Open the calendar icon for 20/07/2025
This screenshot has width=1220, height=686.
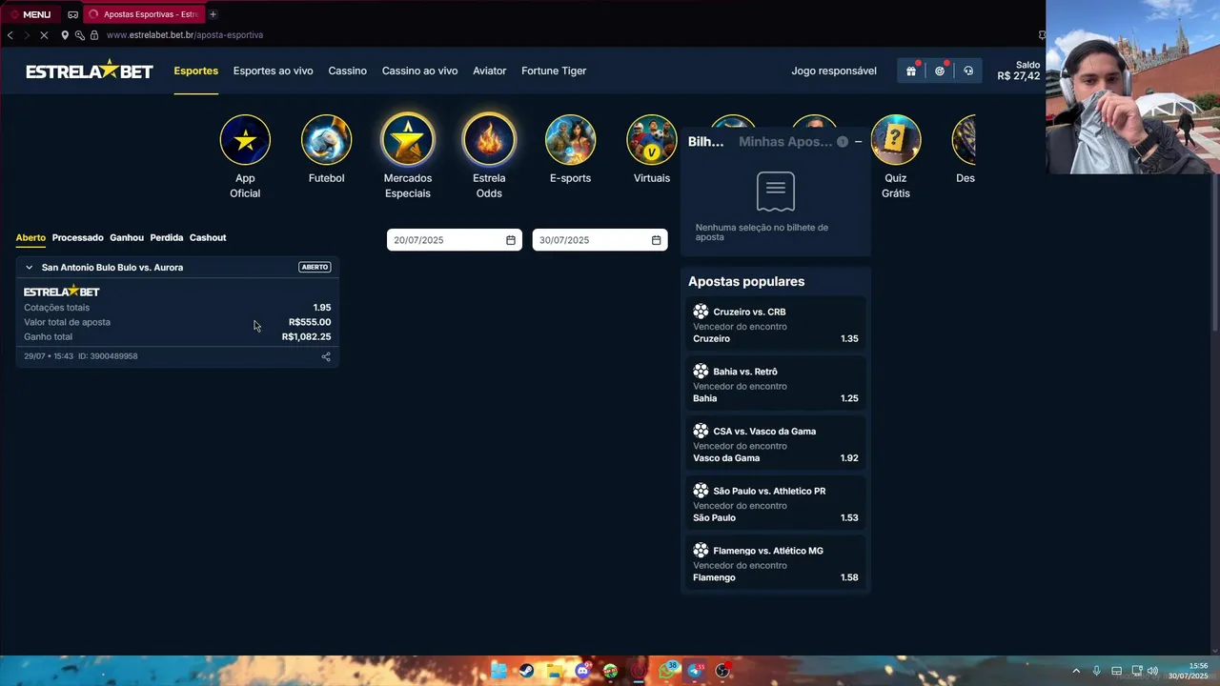511,240
